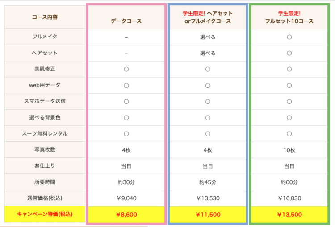
Task: Click the データコース スーツ無料レンタル circle
Action: (x=126, y=134)
